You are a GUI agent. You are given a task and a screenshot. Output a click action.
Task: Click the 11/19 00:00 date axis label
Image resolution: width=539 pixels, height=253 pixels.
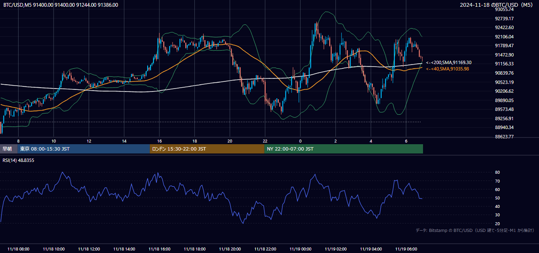tap(300, 249)
